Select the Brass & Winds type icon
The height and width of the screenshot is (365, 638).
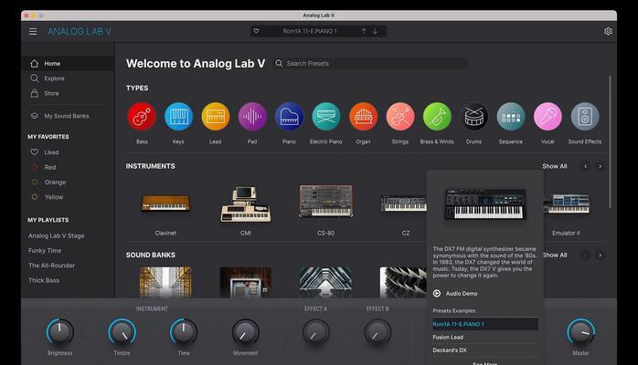click(x=437, y=117)
